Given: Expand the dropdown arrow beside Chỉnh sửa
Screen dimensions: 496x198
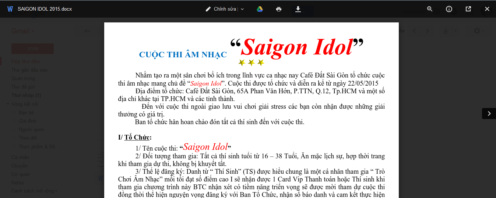Looking at the screenshot, I should pos(242,9).
